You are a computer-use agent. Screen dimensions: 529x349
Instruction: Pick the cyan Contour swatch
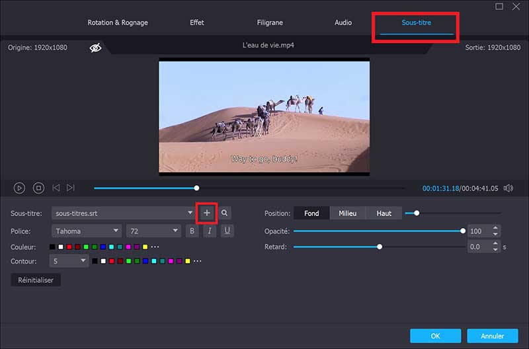pos(154,261)
